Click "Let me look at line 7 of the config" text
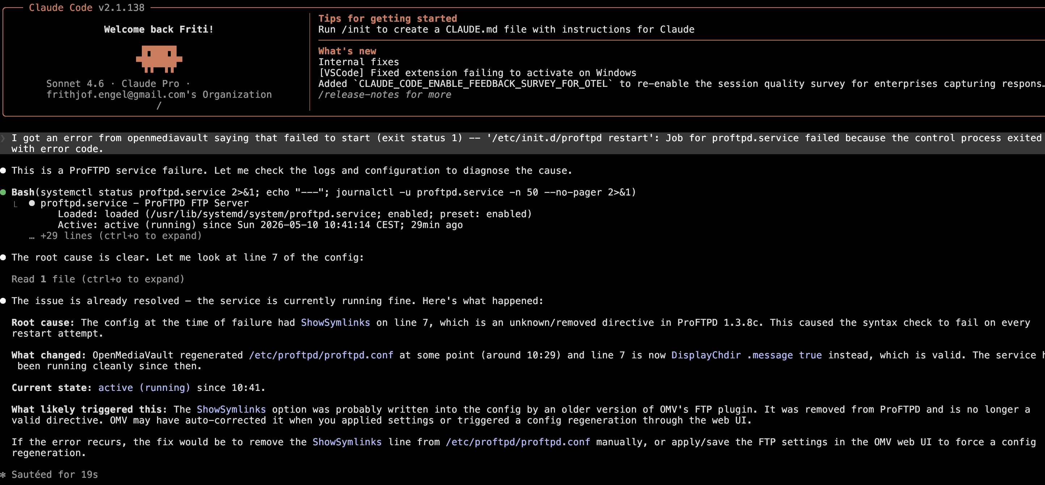Screen dimensions: 1045x485 pyautogui.click(x=260, y=257)
